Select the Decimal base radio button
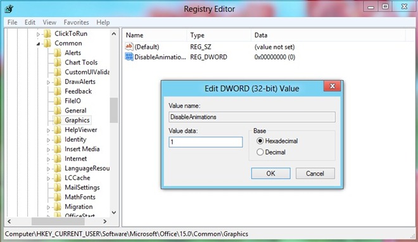 click(260, 152)
